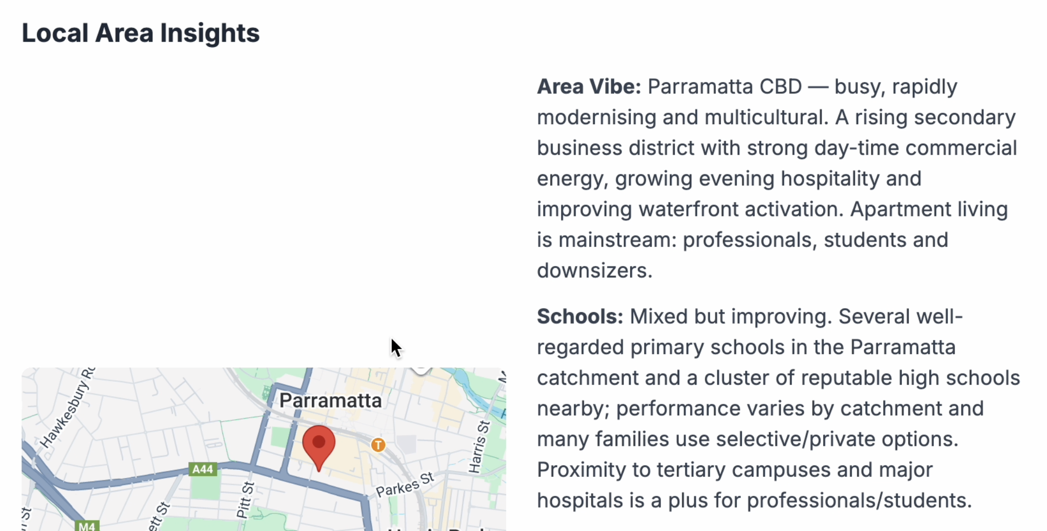Select the orange train station T icon
1047x531 pixels.
pos(378,445)
